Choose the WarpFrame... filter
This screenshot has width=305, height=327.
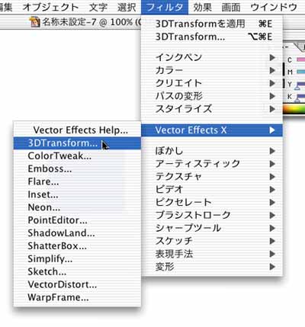[x=77, y=297]
